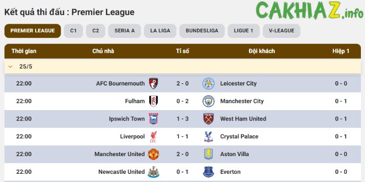Click the West Ham United crest

(x=209, y=119)
